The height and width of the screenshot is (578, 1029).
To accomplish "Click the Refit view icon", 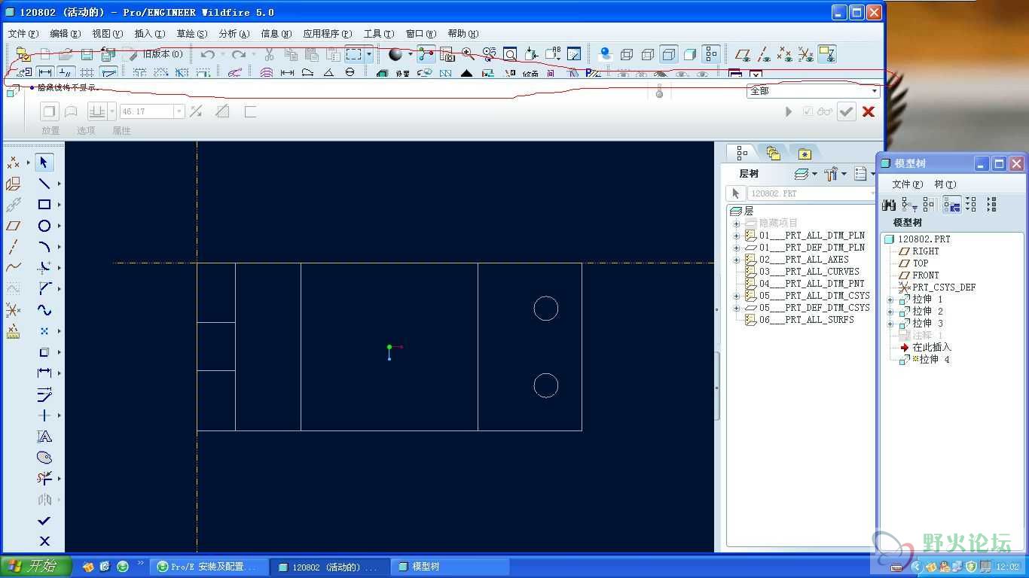I will pos(510,54).
